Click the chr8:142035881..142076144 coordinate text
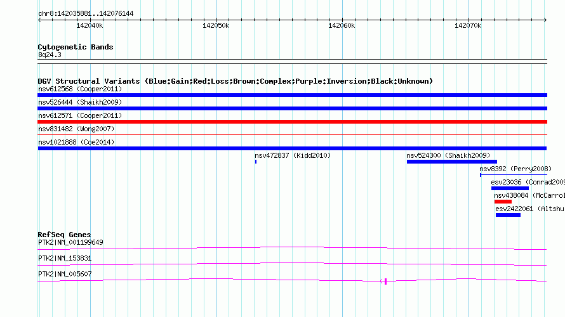 click(x=86, y=13)
